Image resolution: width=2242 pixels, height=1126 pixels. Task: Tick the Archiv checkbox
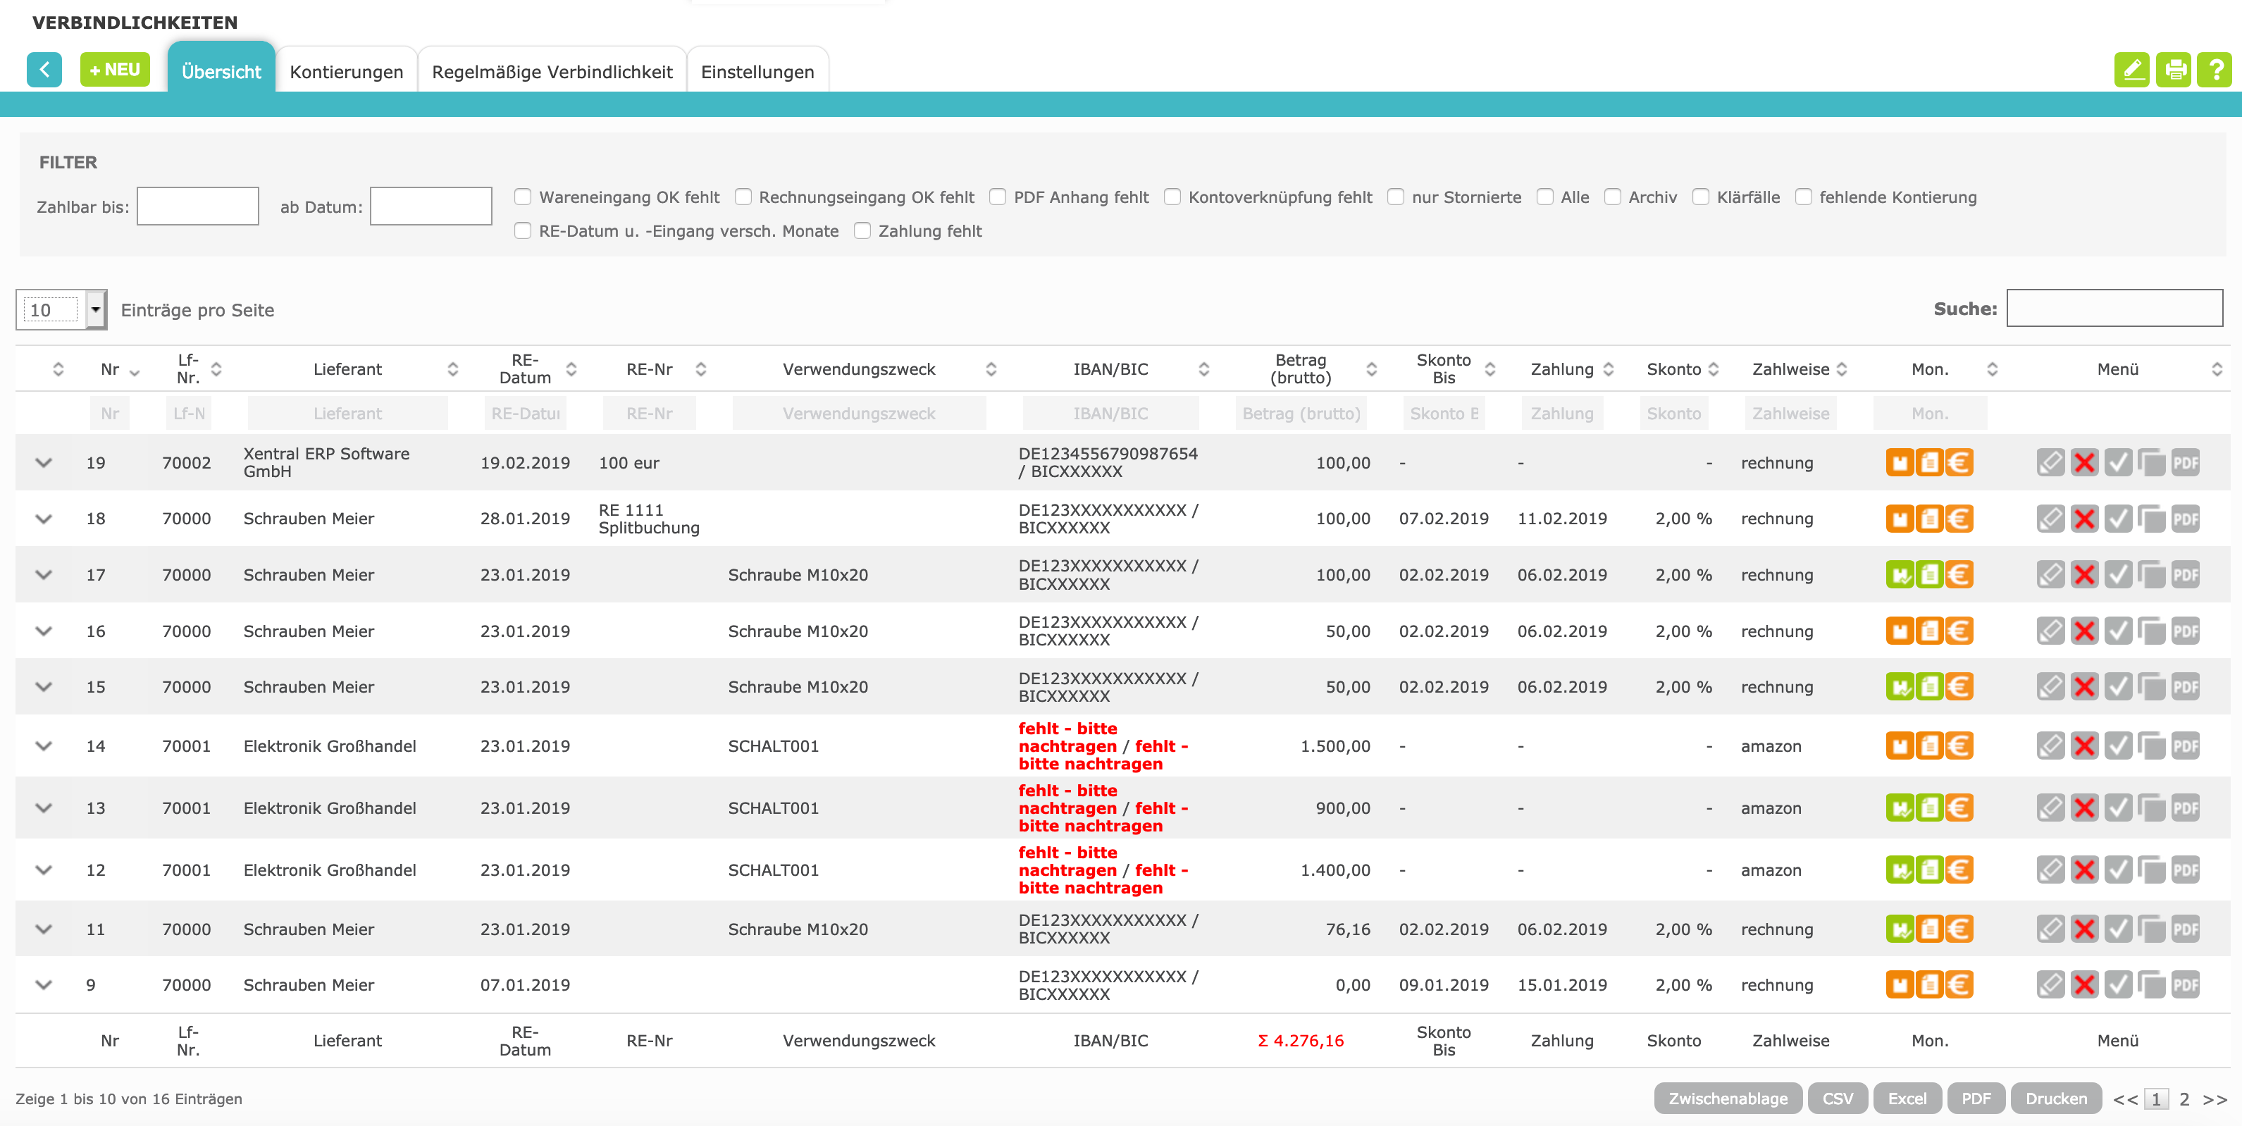(x=1612, y=197)
